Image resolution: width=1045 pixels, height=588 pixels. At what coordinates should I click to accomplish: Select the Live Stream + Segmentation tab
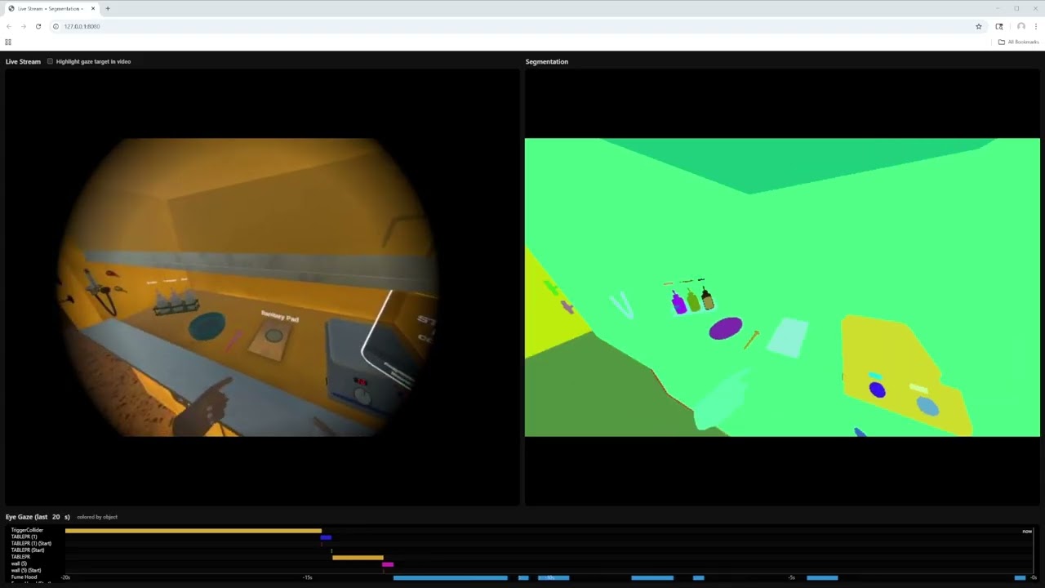(51, 8)
